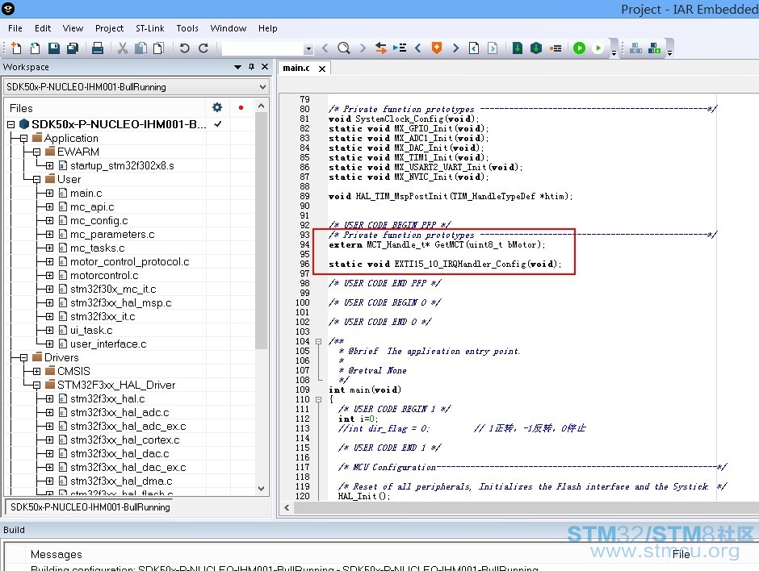Click the Go To line icon
The height and width of the screenshot is (571, 759).
(x=400, y=48)
